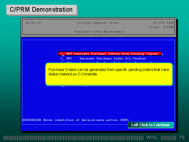The height and width of the screenshot is (142, 189).
Task: Click the GPV identifier code
Action: 69,58
